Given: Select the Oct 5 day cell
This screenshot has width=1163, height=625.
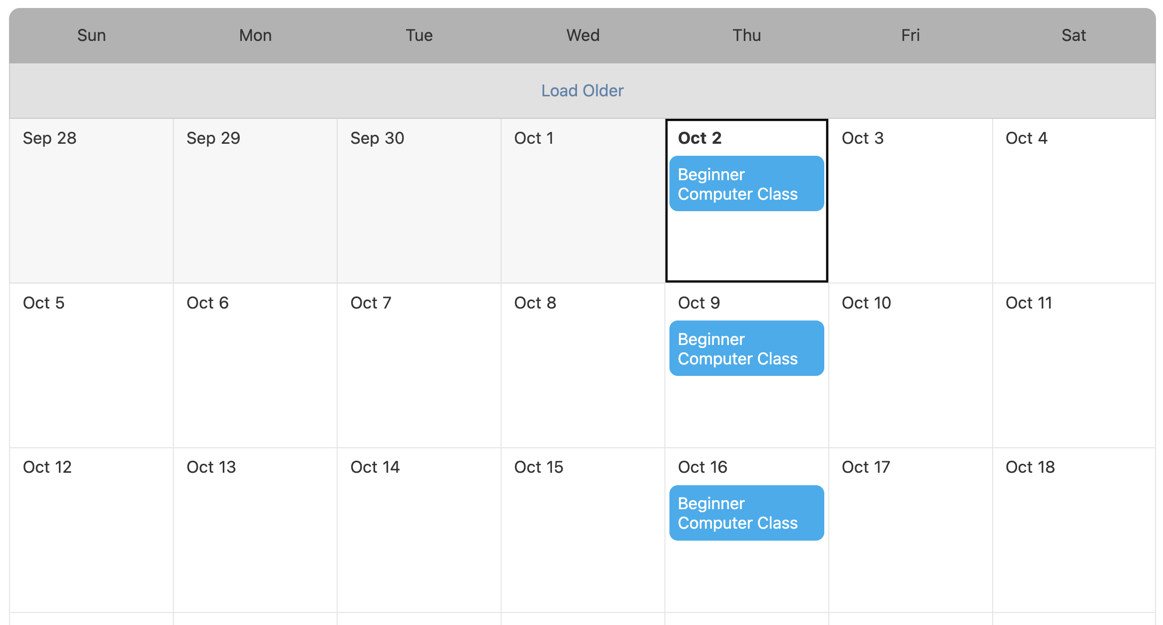Looking at the screenshot, I should coord(91,374).
